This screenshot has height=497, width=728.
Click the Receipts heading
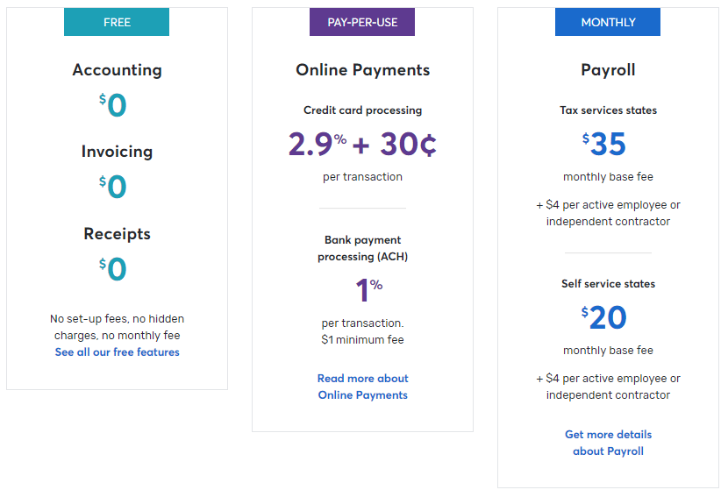[x=117, y=234]
